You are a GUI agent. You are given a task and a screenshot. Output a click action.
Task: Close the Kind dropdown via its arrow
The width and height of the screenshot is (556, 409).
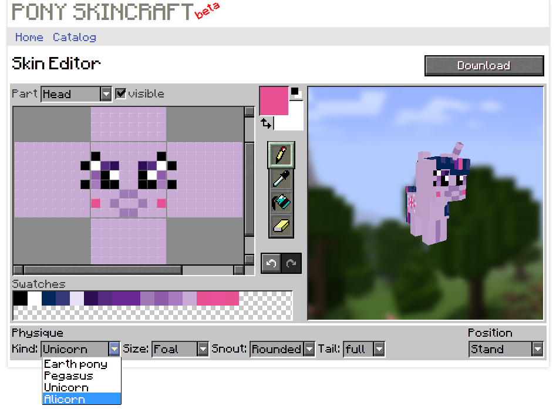pos(114,349)
